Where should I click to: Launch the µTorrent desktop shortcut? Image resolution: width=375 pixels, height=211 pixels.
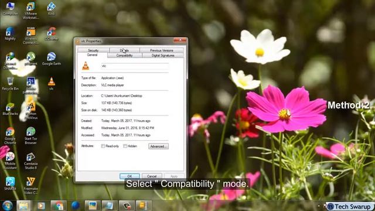[x=30, y=59]
